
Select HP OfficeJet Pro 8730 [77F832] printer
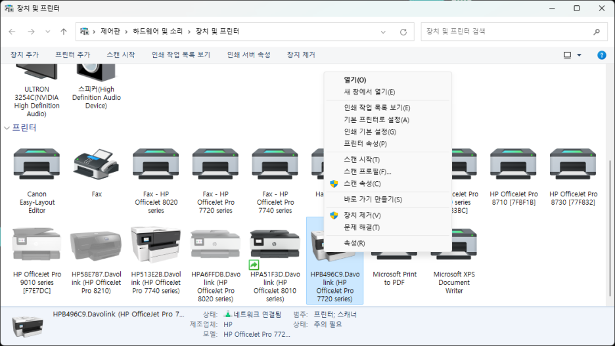tap(573, 177)
